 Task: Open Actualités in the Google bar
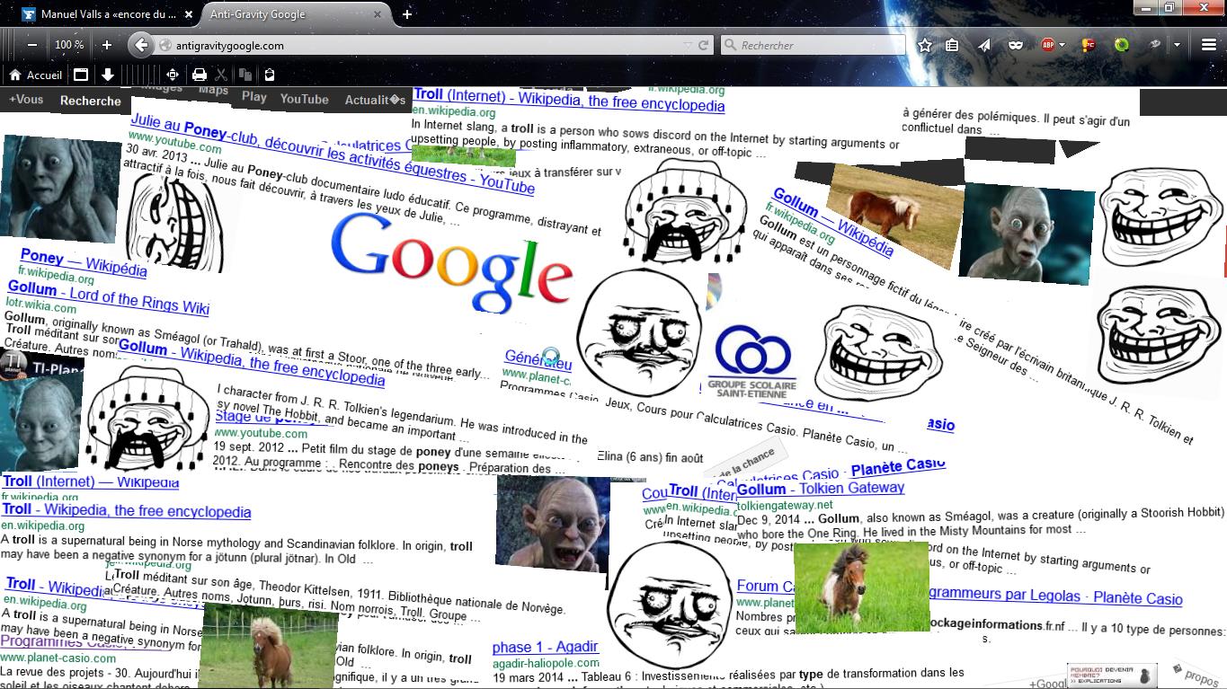click(376, 100)
